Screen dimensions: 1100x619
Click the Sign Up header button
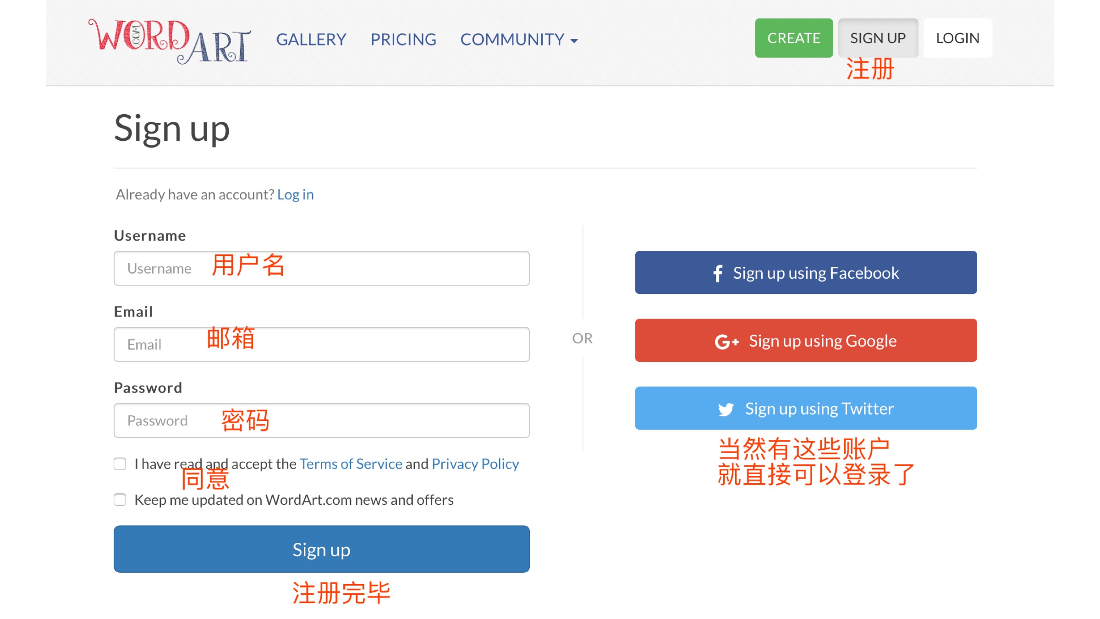pos(878,38)
